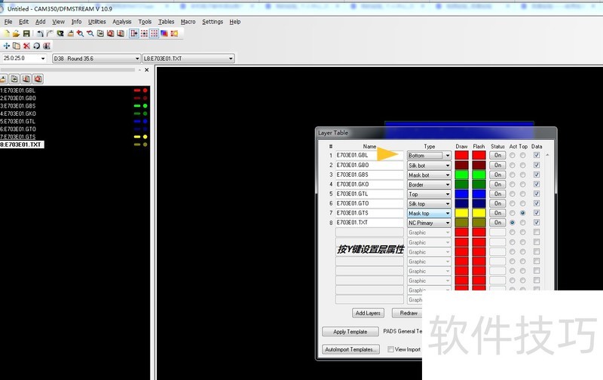Click the Rotate circular arrow icon
The height and width of the screenshot is (380, 603).
36,46
